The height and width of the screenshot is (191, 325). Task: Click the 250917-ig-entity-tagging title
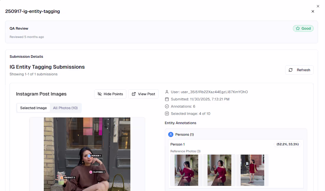[x=32, y=11]
